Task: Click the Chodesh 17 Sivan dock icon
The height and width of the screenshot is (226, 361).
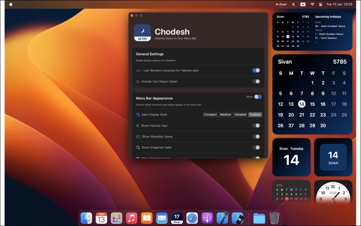Action: tap(177, 218)
